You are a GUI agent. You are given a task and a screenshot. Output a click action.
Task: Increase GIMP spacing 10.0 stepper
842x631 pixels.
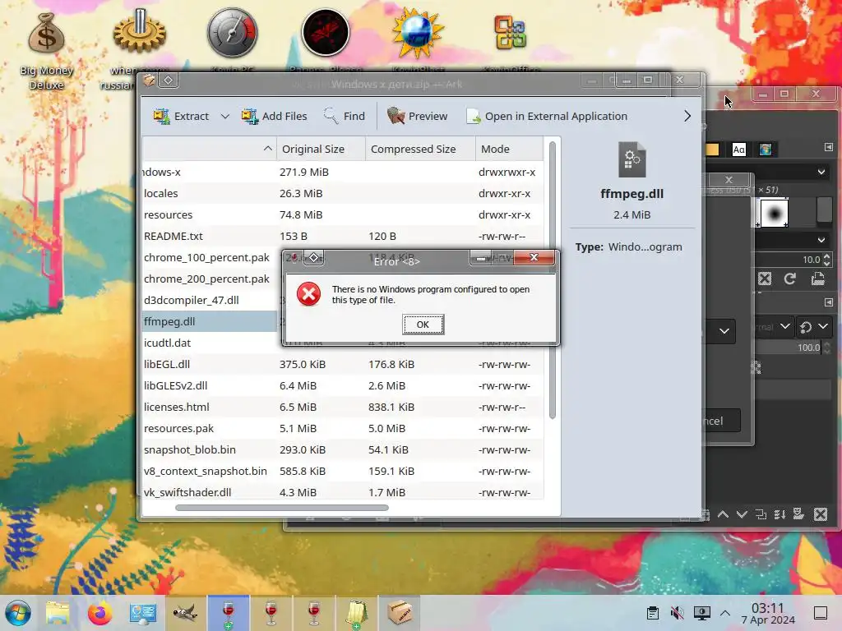(827, 256)
